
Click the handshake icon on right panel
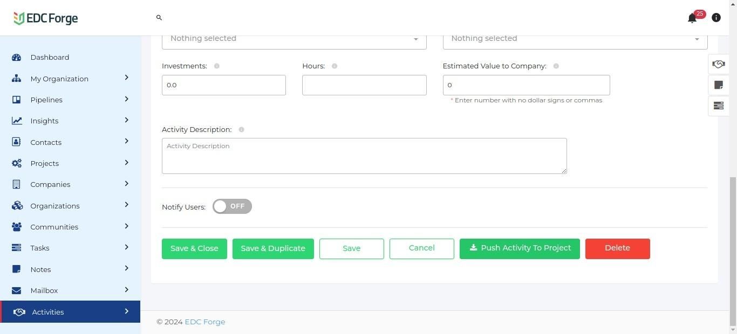[718, 64]
